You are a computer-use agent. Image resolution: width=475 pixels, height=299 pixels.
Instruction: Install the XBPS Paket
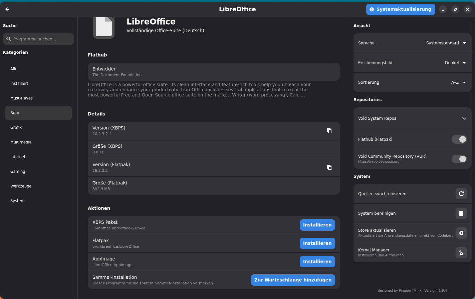click(317, 225)
